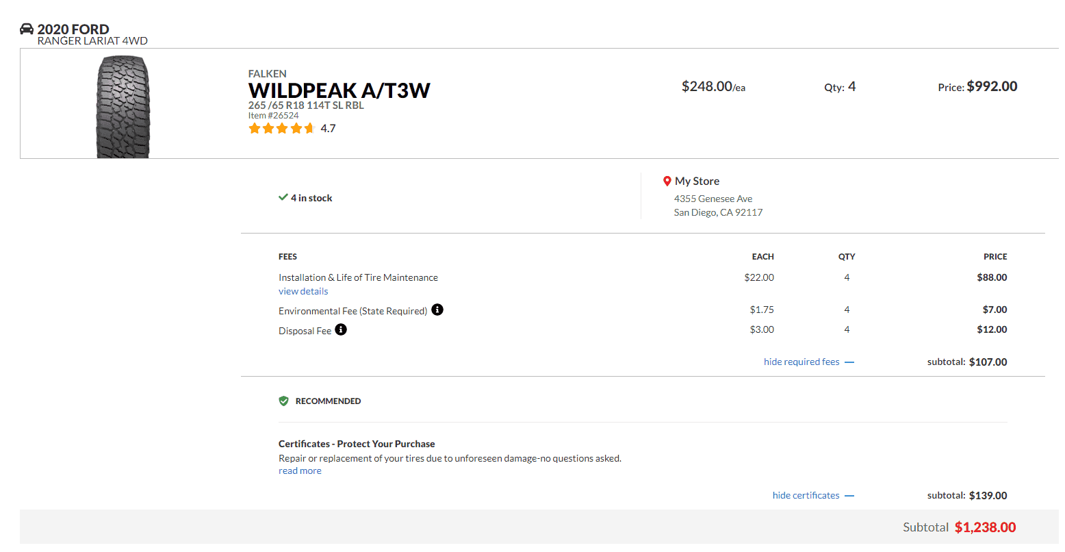Click the fees subtotal $107.00

click(988, 362)
